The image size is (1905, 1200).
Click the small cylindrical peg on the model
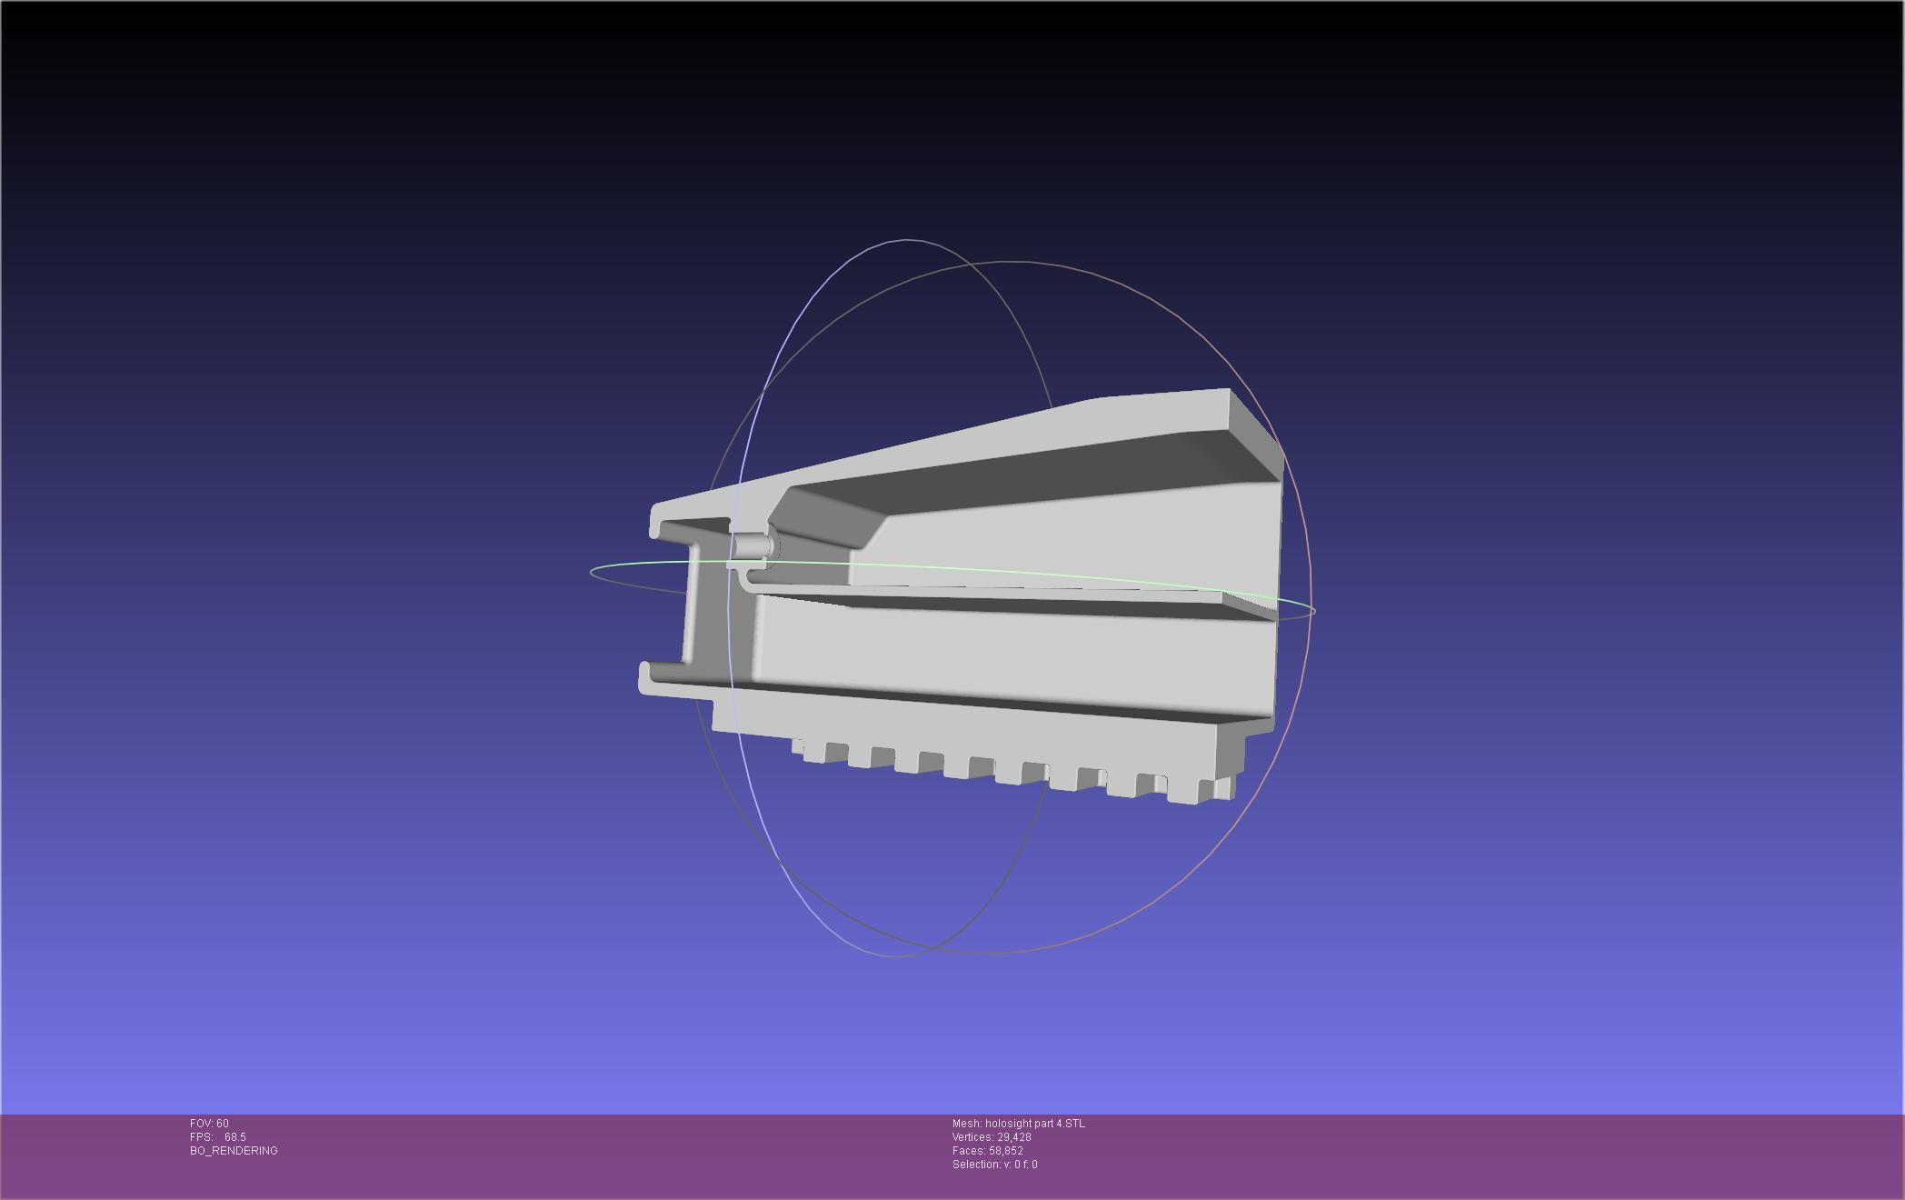coord(752,547)
